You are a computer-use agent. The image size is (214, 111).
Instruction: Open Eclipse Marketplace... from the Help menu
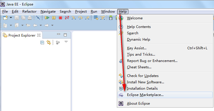[x=165, y=95]
